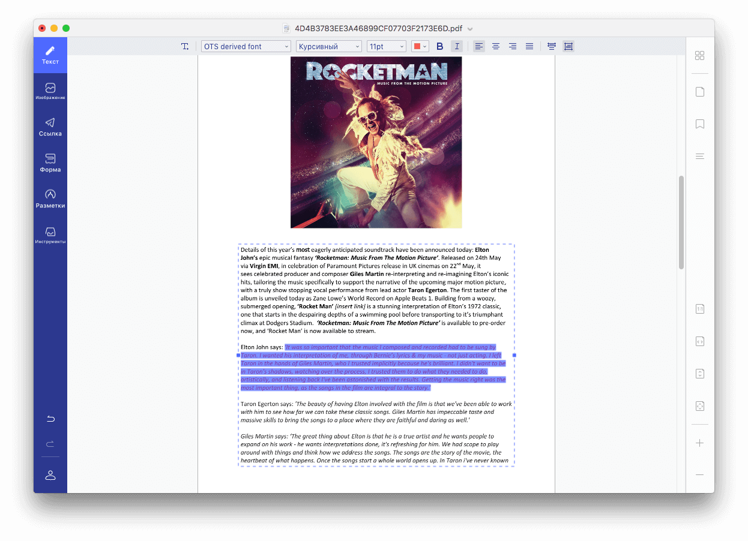Screen dimensions: 748x541
Task: Click the 'Elton John says:' label
Action: click(x=262, y=347)
